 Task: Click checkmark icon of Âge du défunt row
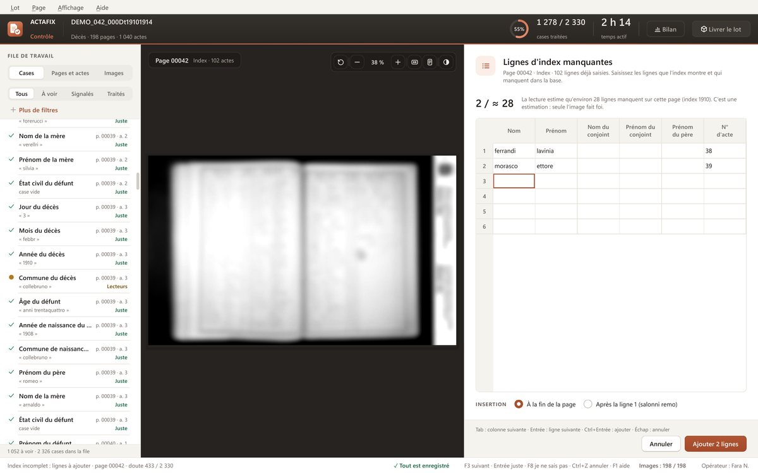click(11, 301)
